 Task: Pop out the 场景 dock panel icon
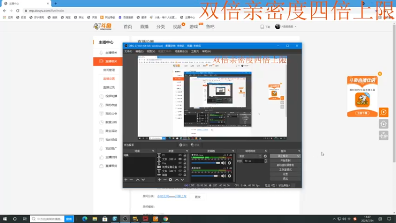tap(153, 151)
